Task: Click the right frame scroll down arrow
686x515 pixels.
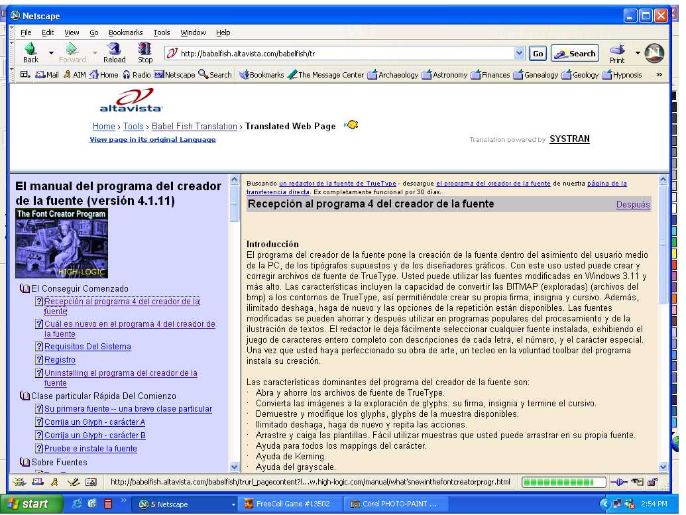Action: [663, 467]
